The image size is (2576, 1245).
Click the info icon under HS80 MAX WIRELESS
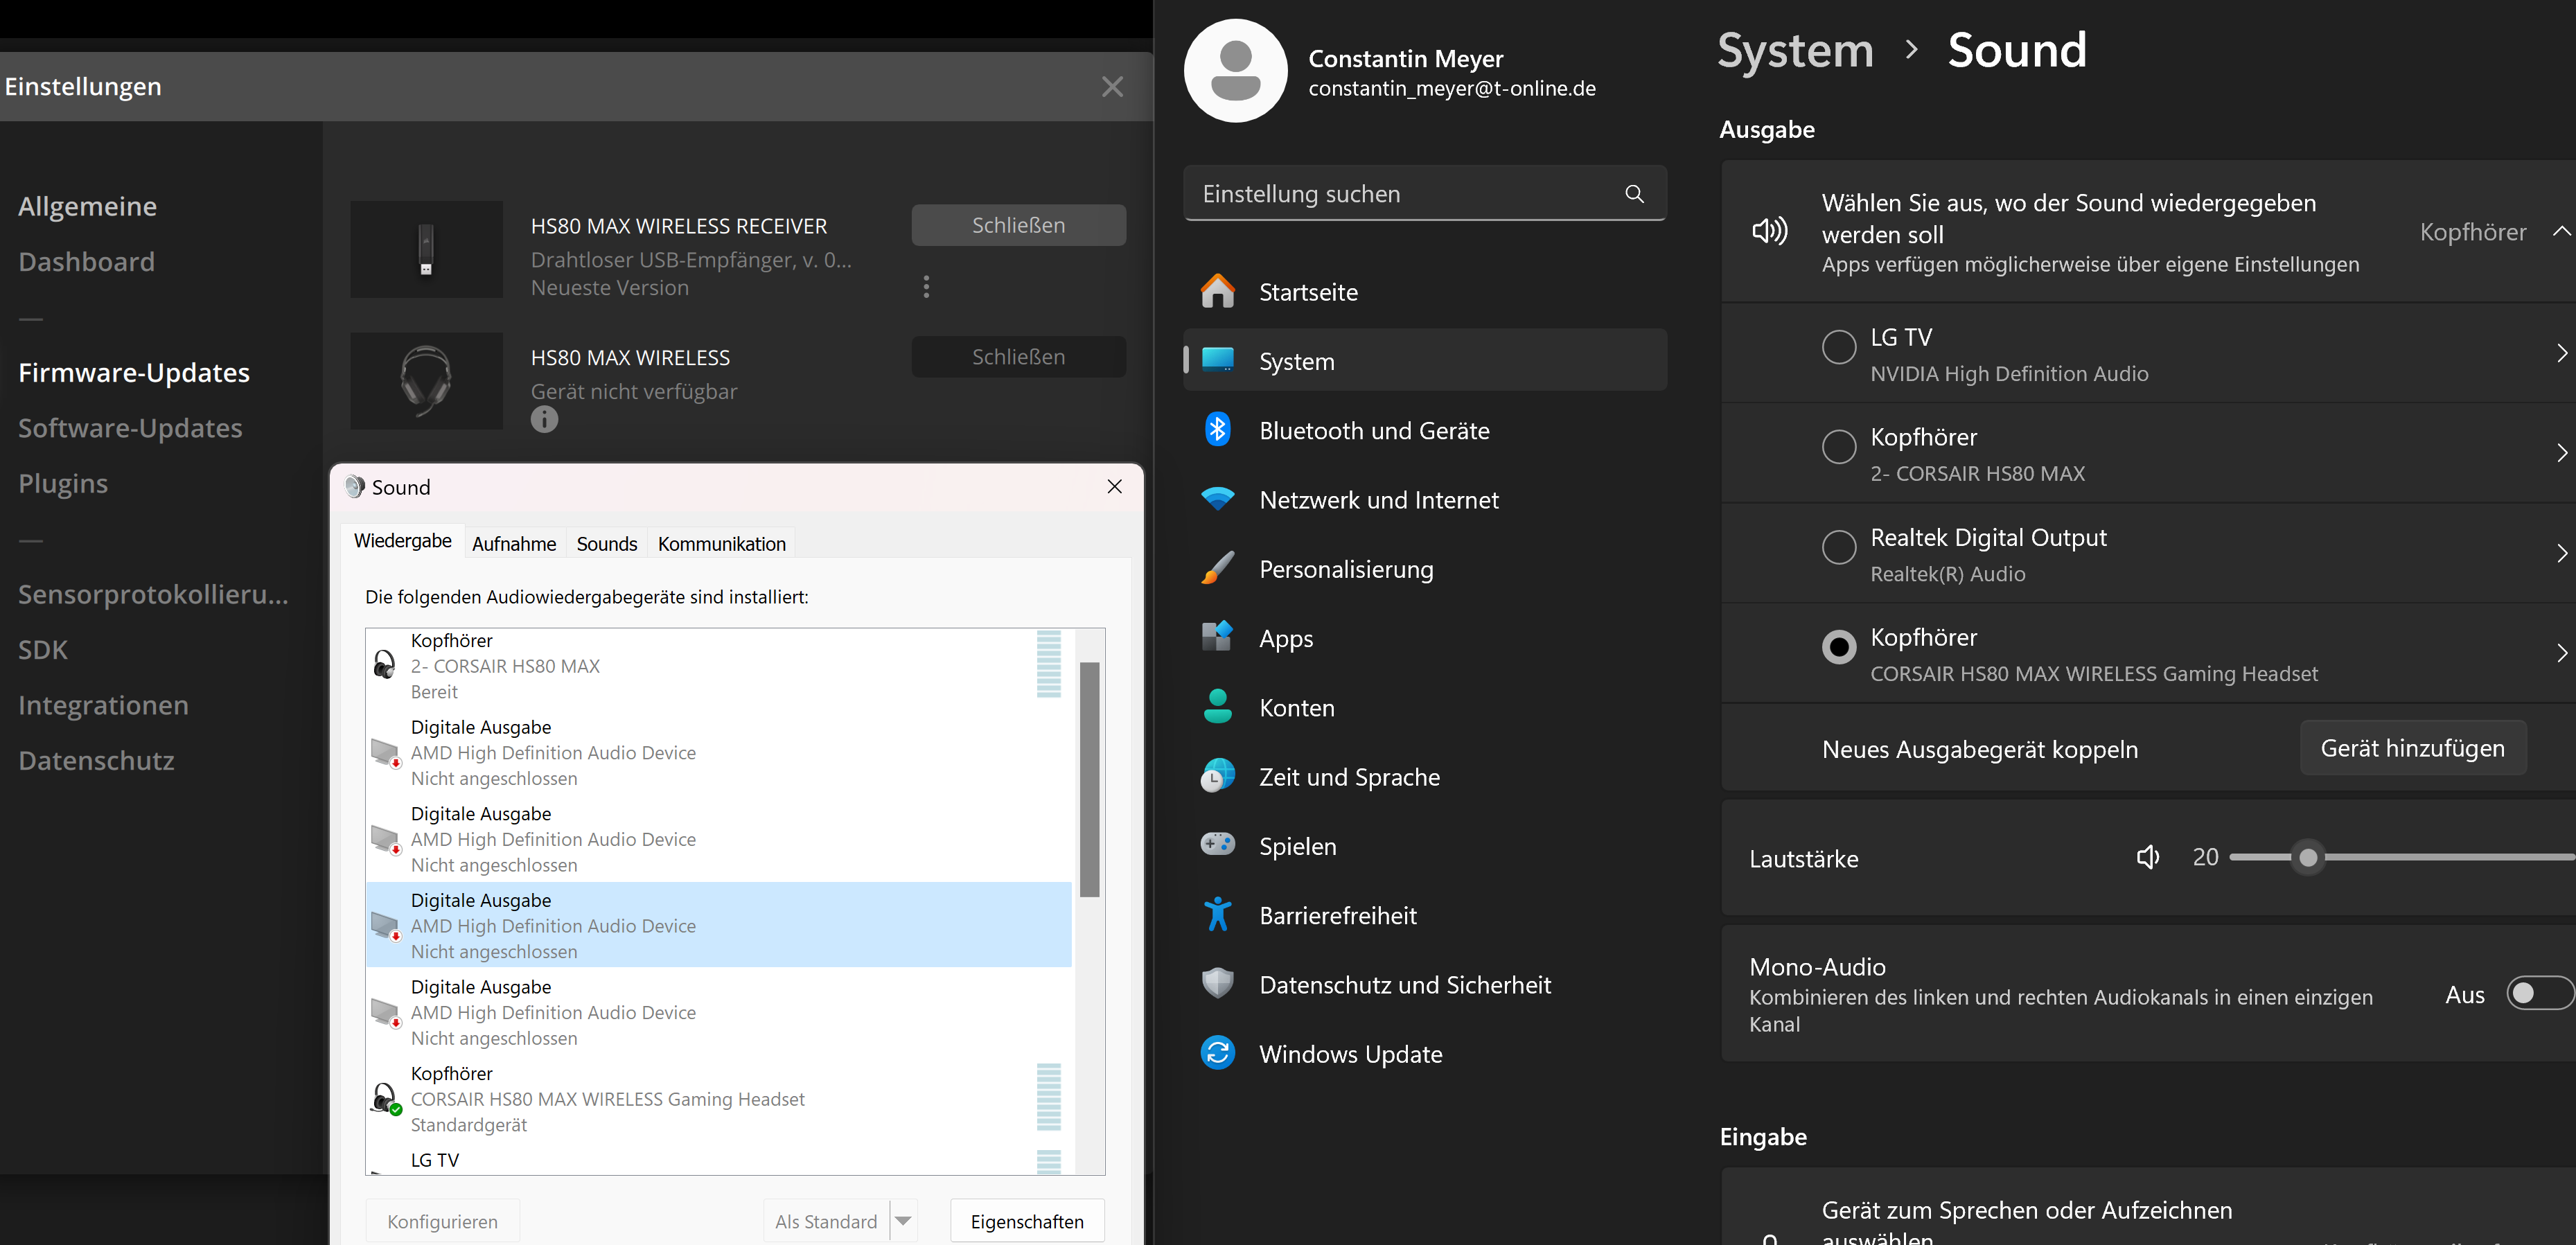[544, 420]
